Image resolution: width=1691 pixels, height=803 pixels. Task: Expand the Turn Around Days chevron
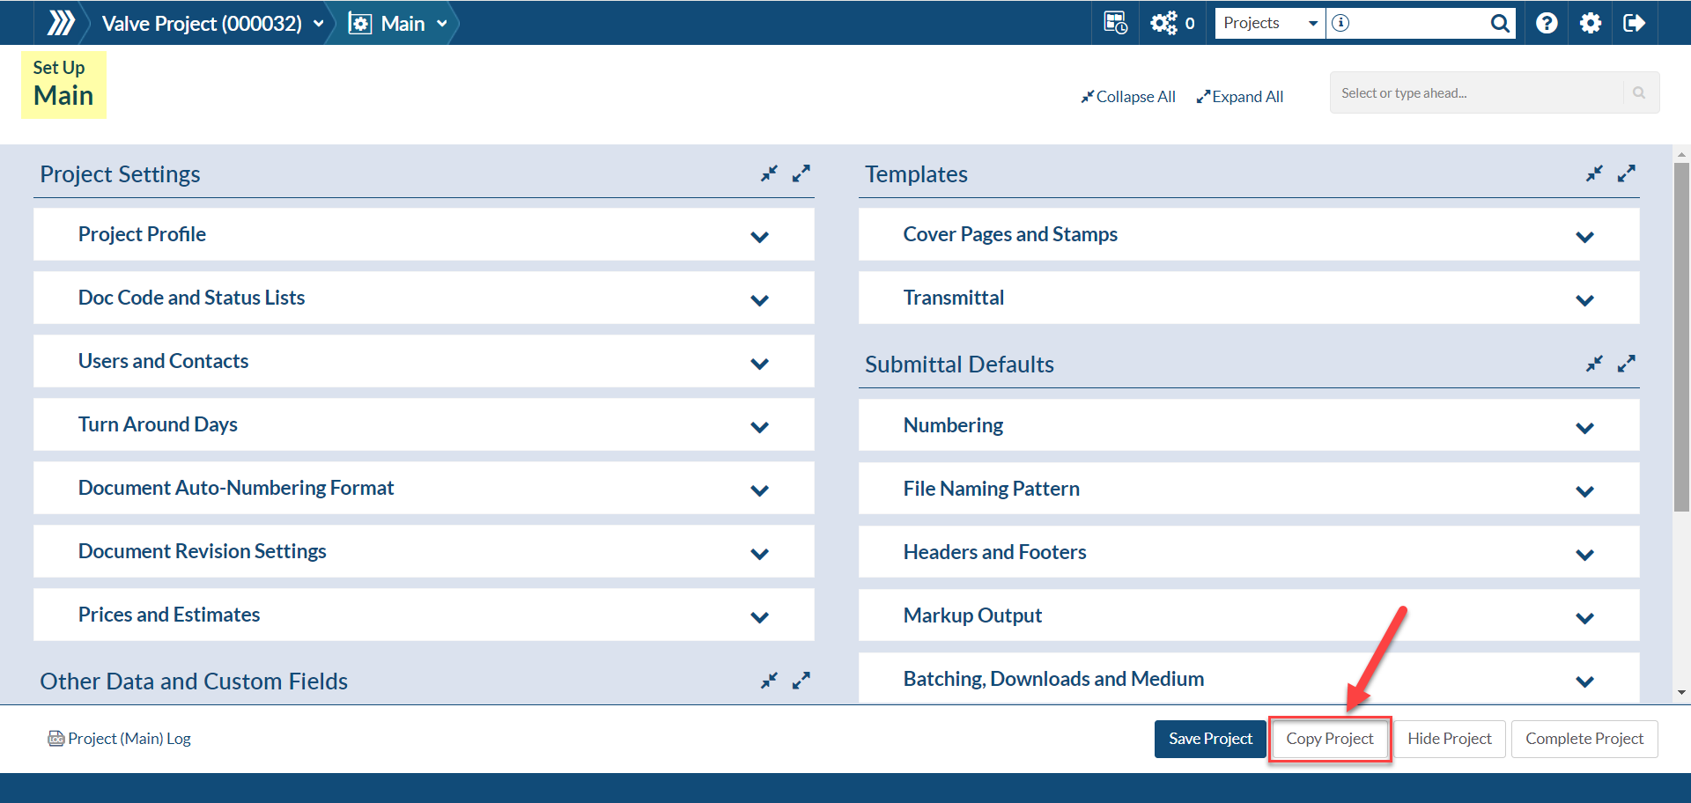760,427
